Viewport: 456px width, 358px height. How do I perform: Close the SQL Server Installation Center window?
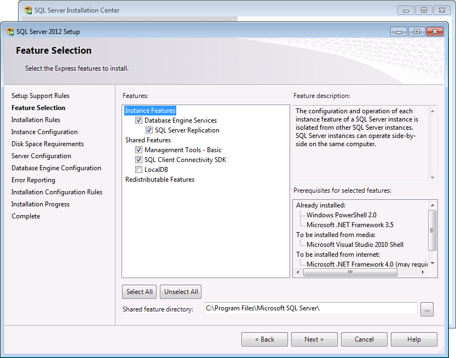click(442, 10)
